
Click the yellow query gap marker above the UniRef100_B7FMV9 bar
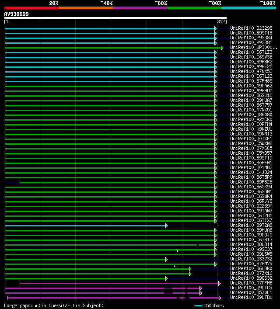(175, 266)
